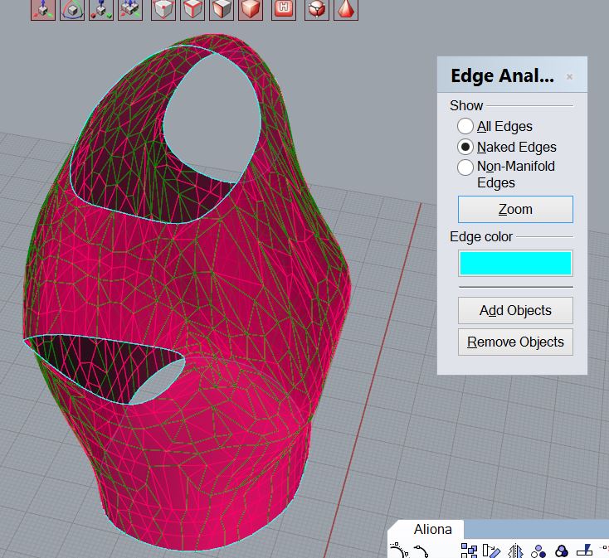Viewport: 609px width, 558px height.
Task: Click the Edge Analysis panel title bar
Action: [x=512, y=75]
